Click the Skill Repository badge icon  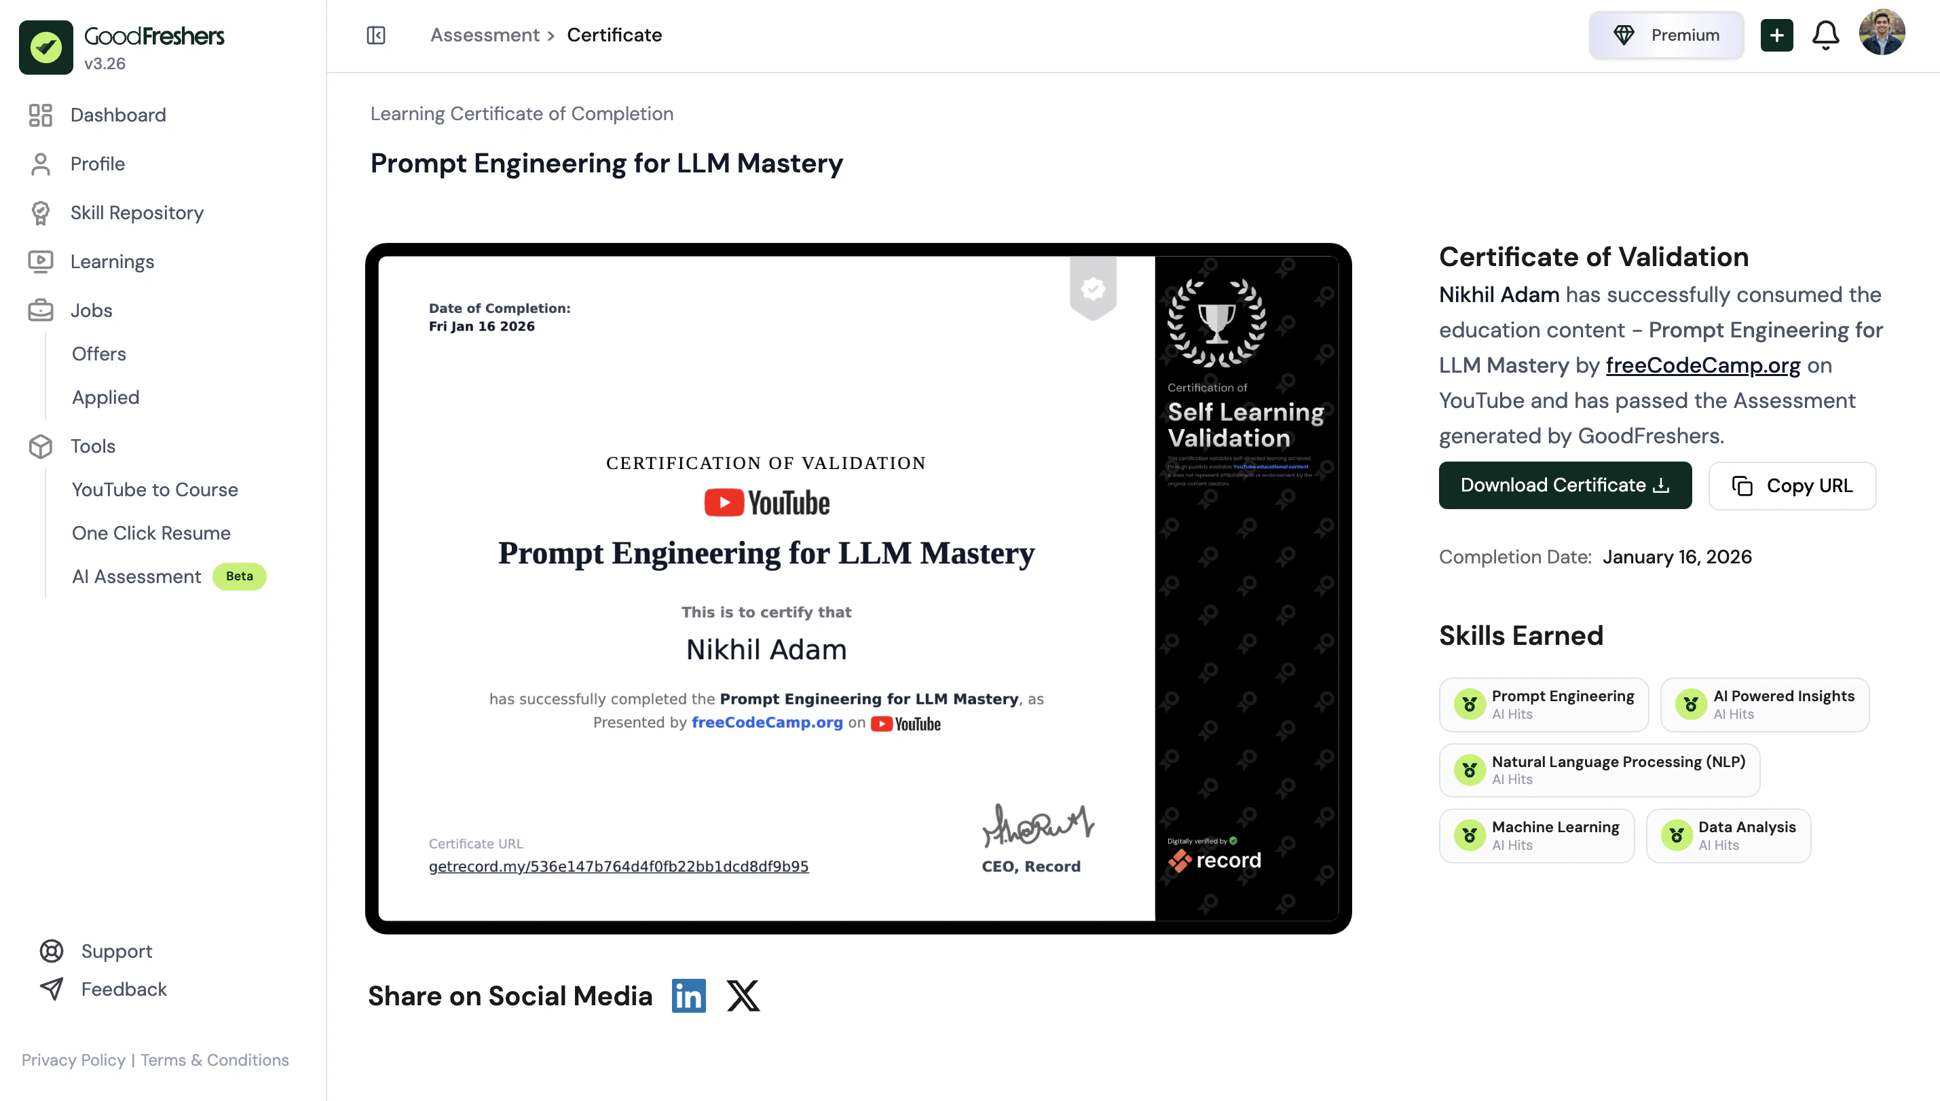coord(41,213)
